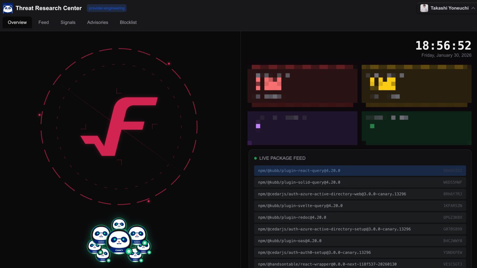Click the ID B4CJWWY0

[x=452, y=241]
